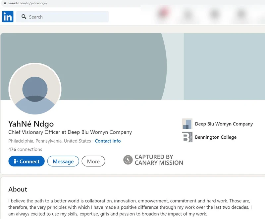Click the Message button
The width and height of the screenshot is (265, 219).
pyautogui.click(x=63, y=161)
